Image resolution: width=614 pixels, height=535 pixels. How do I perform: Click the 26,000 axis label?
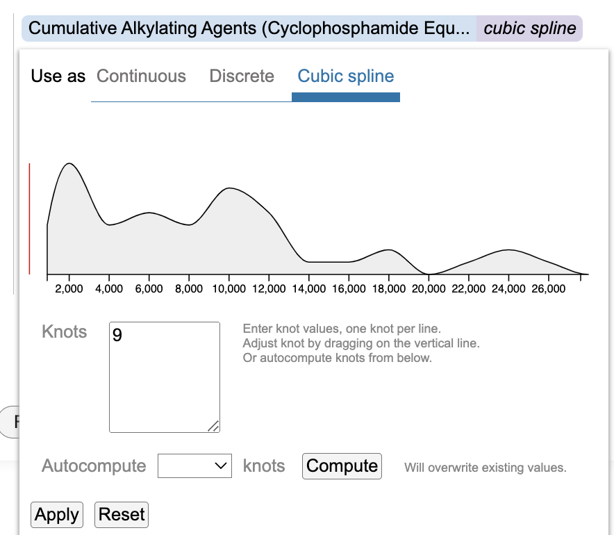[x=550, y=289]
